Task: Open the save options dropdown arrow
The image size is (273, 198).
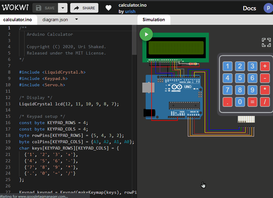Action: tap(63, 8)
